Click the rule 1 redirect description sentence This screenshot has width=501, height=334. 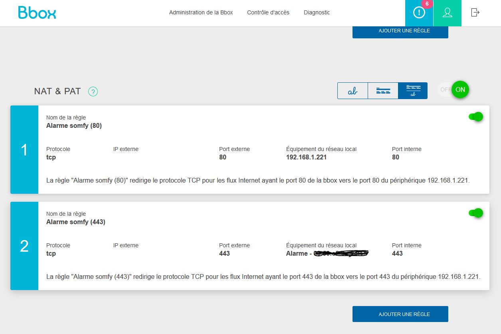click(x=258, y=181)
